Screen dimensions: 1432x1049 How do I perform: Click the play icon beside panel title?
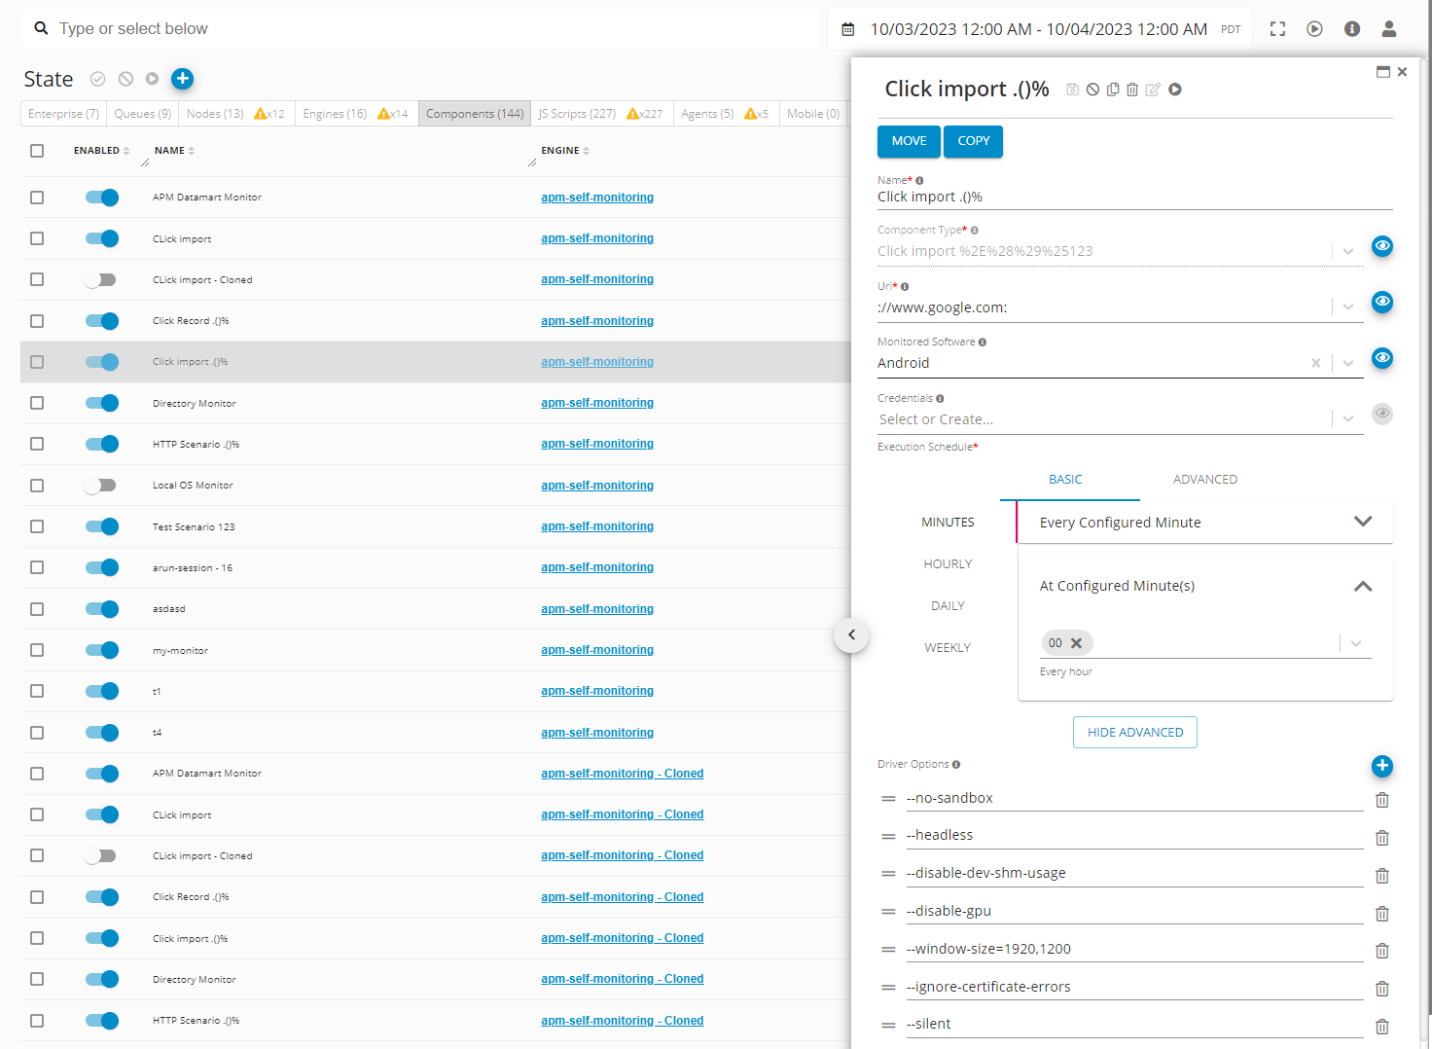(x=1175, y=90)
